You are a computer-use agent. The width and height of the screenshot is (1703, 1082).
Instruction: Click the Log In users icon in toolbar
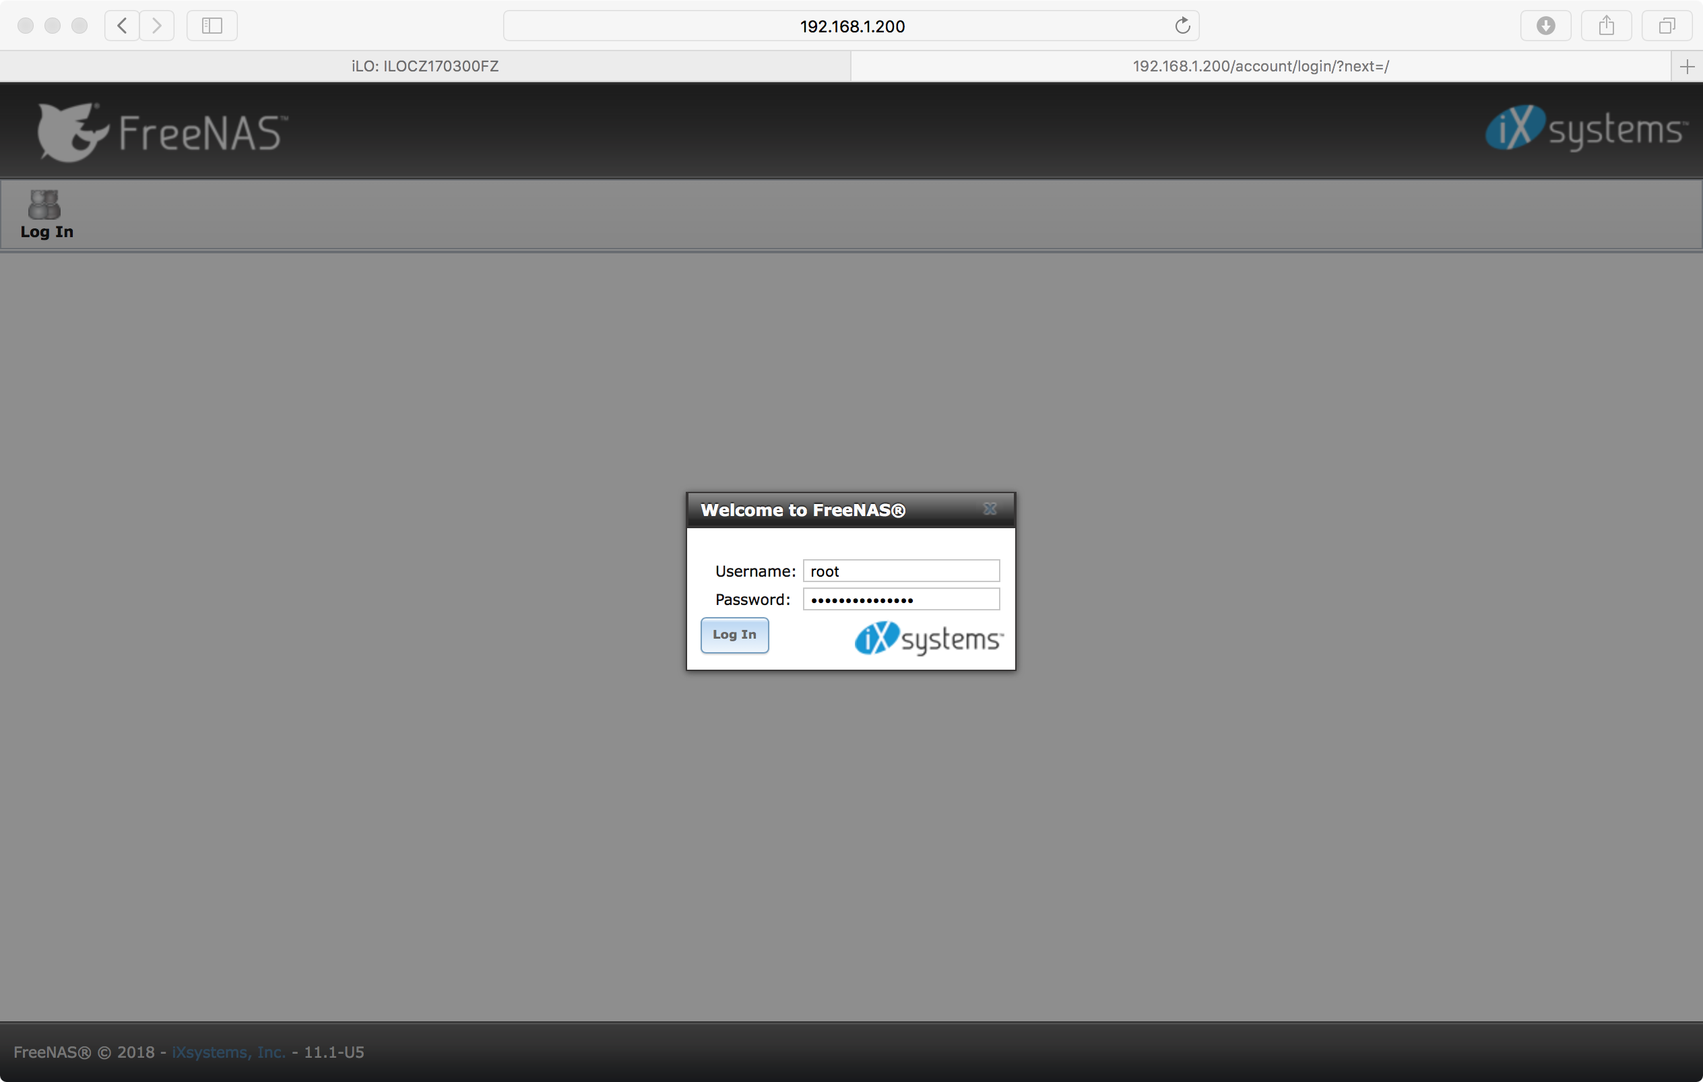click(44, 204)
